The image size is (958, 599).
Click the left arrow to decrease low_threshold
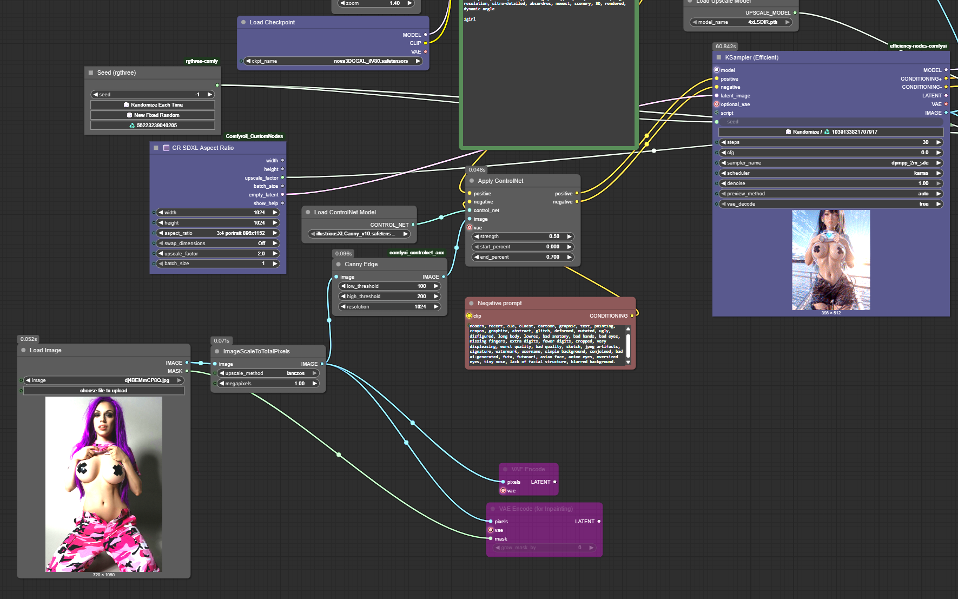point(342,286)
